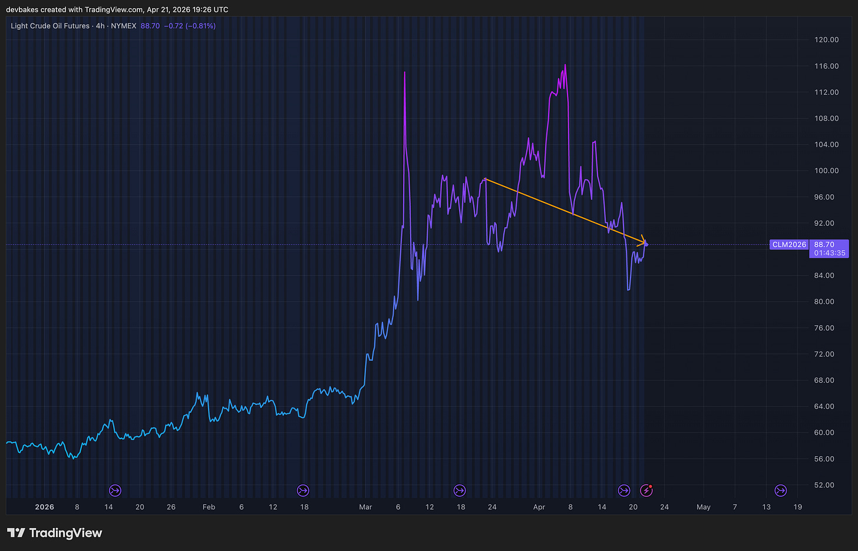Image resolution: width=858 pixels, height=551 pixels.
Task: Click the 80.00 price axis label
Action: [x=824, y=301]
